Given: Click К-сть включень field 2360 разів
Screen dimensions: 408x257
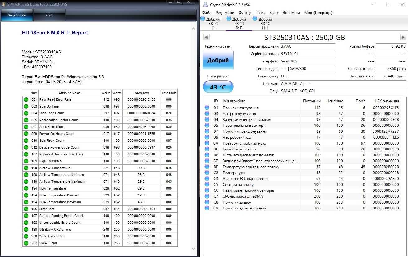Looking at the screenshot, I should tap(391, 69).
